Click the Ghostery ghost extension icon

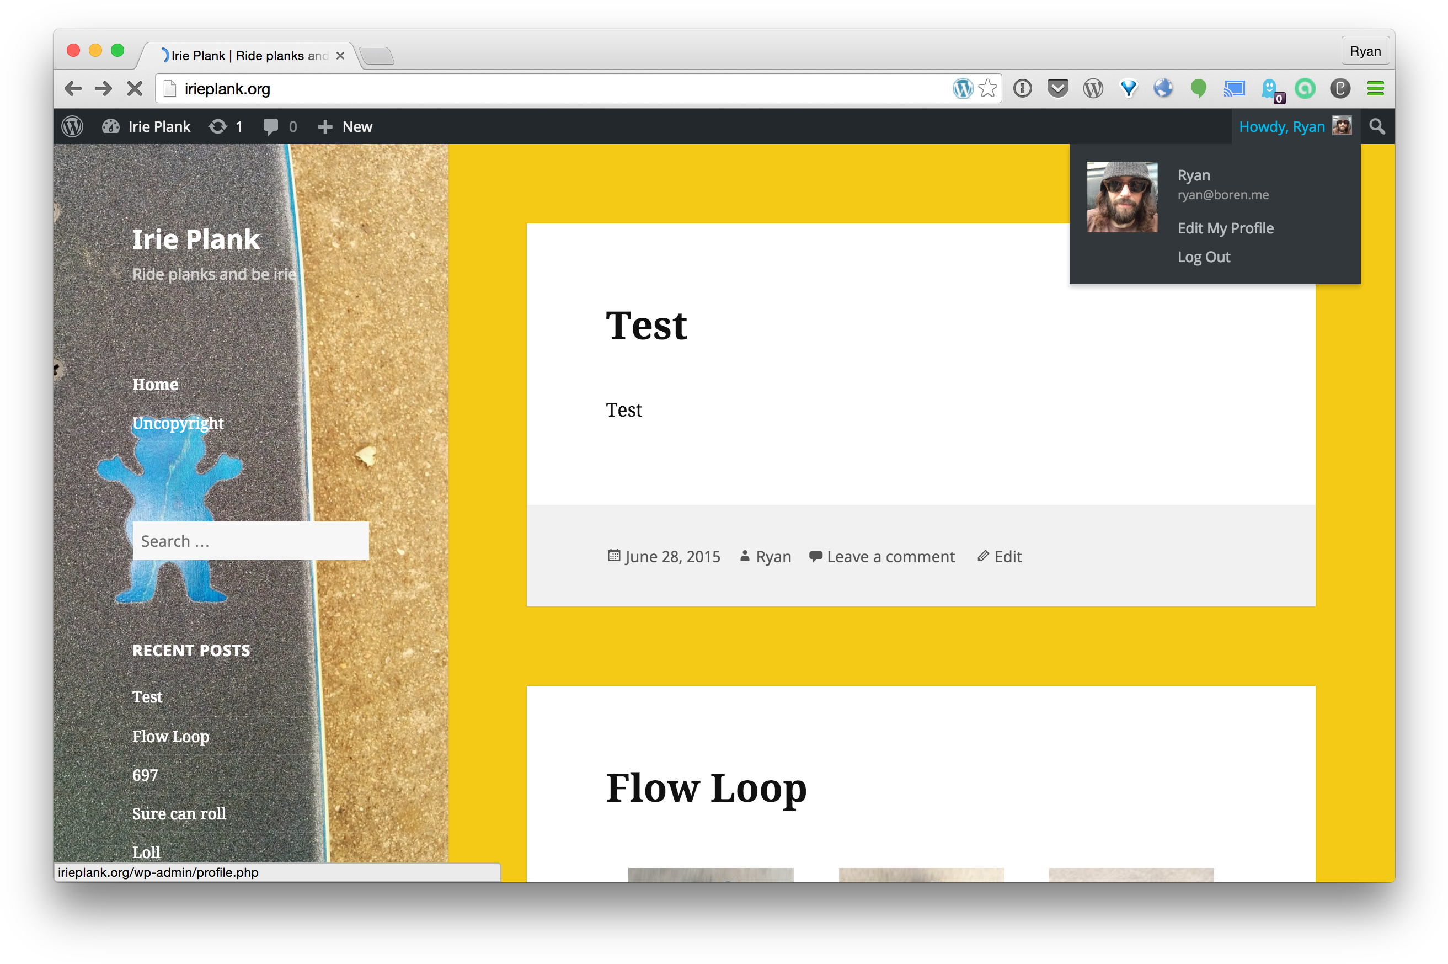pos(1270,88)
